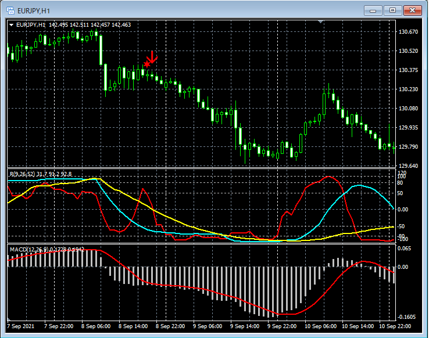The image size is (429, 338).
Task: Select the MACD(12,26,9) indicator label
Action: [x=47, y=250]
